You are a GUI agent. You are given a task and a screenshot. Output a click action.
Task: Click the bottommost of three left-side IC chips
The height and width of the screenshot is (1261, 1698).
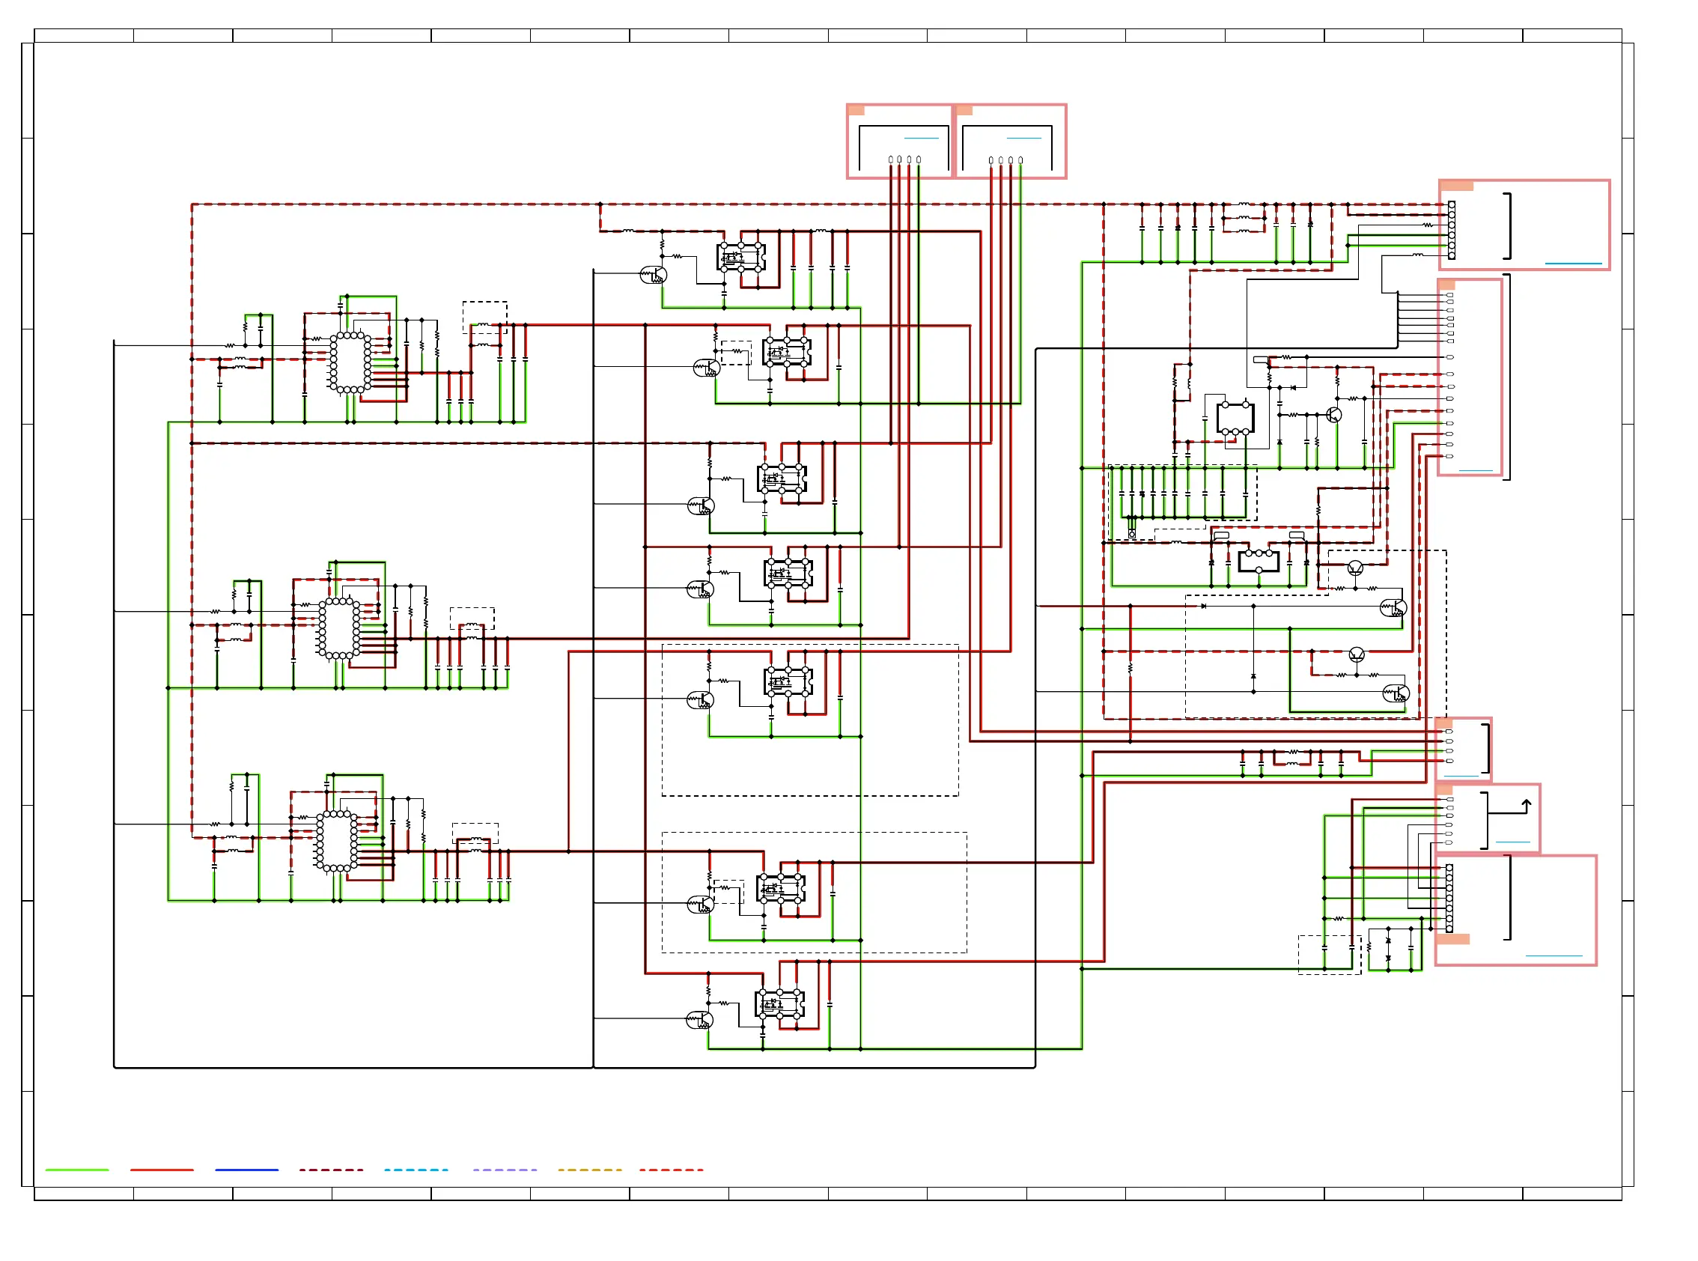tap(337, 840)
